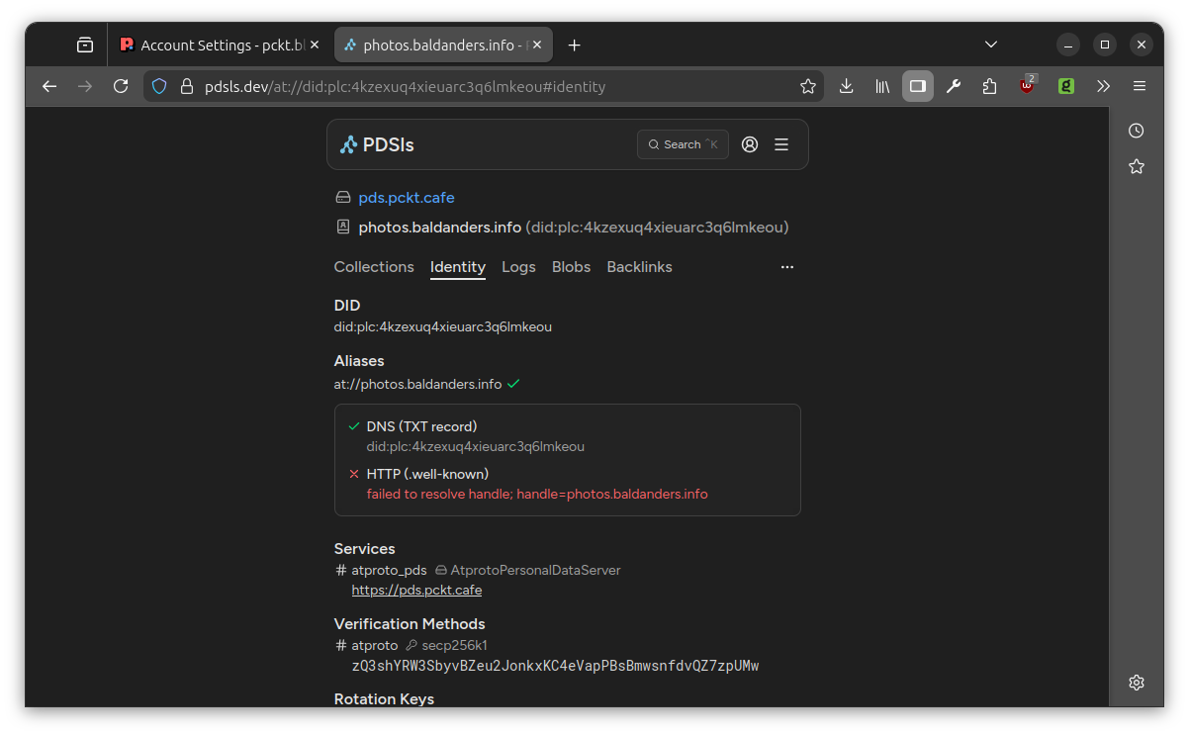Image resolution: width=1189 pixels, height=735 pixels.
Task: Open the sidebar History clock icon
Action: tap(1137, 131)
